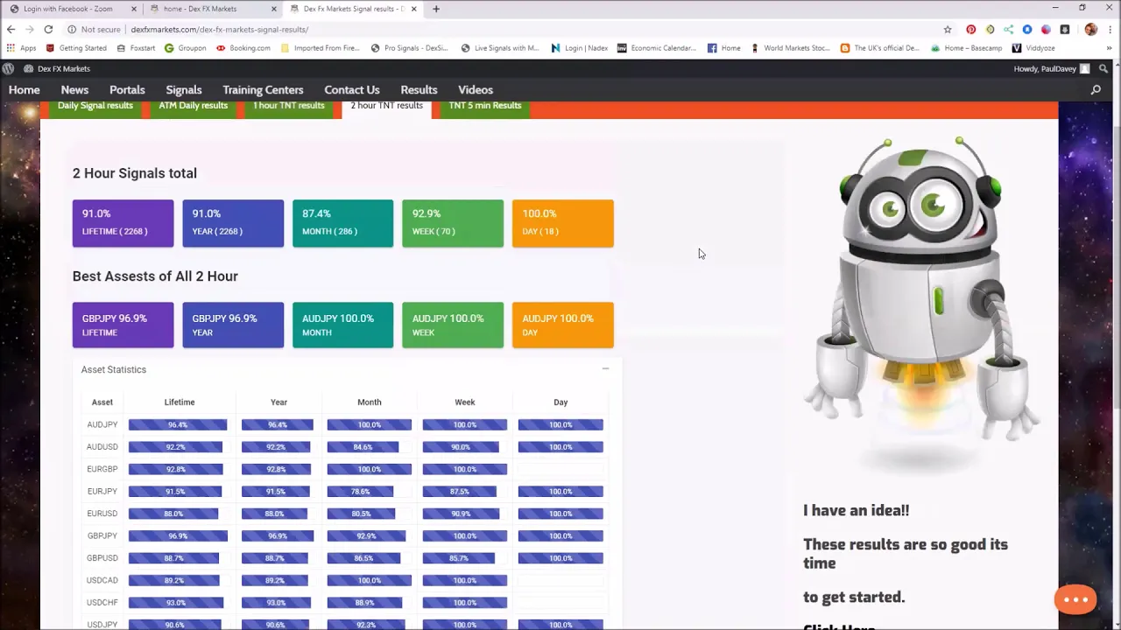Open the Groupon bookmark
This screenshot has width=1121, height=630.
click(186, 48)
